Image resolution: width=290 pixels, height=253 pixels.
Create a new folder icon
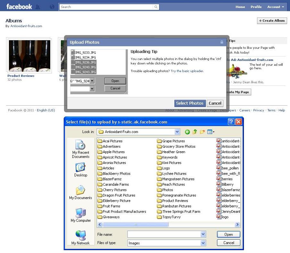pos(202,132)
